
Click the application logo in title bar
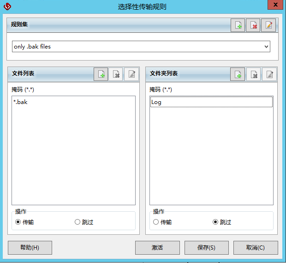pyautogui.click(x=7, y=6)
